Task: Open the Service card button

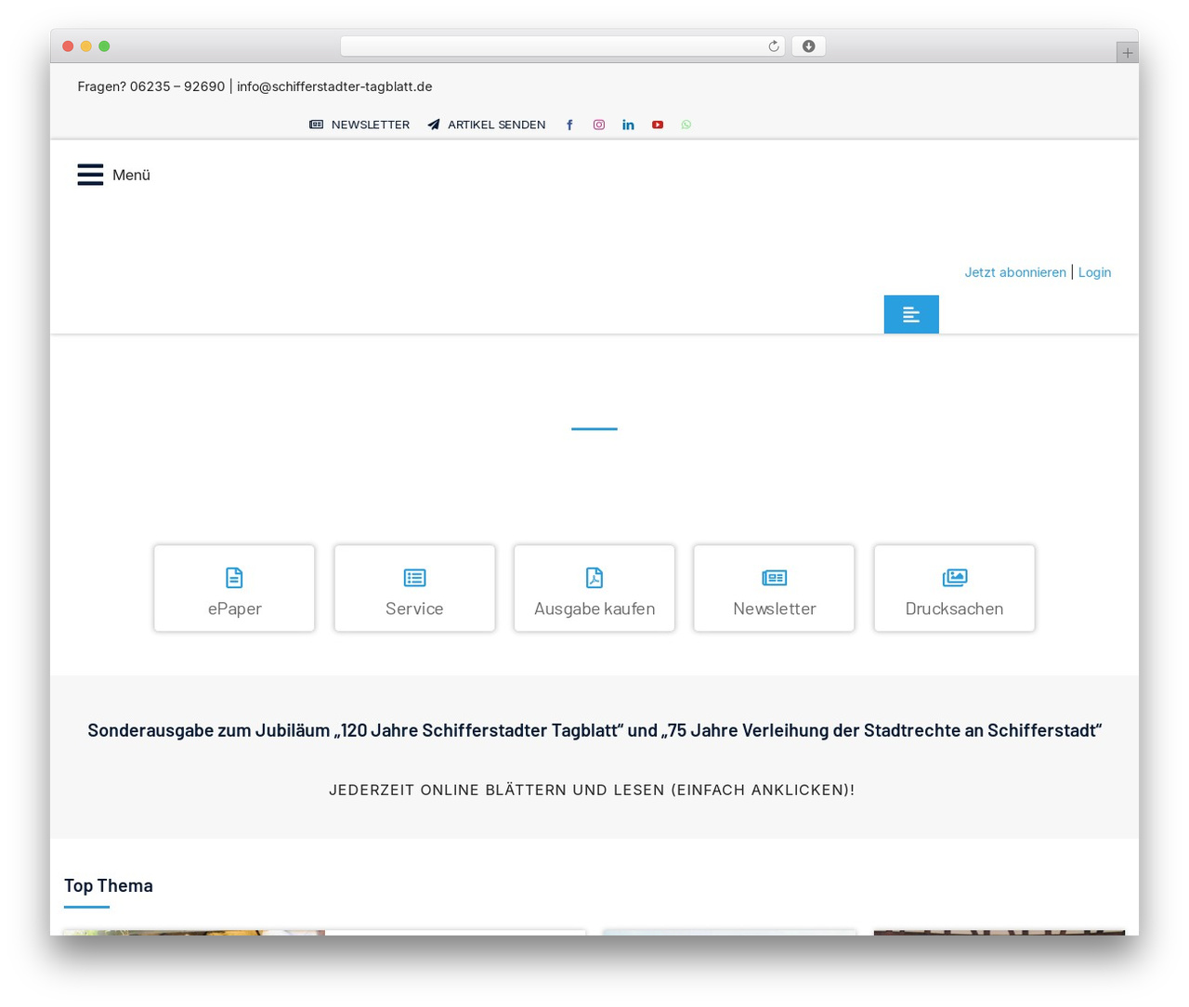Action: tap(414, 588)
